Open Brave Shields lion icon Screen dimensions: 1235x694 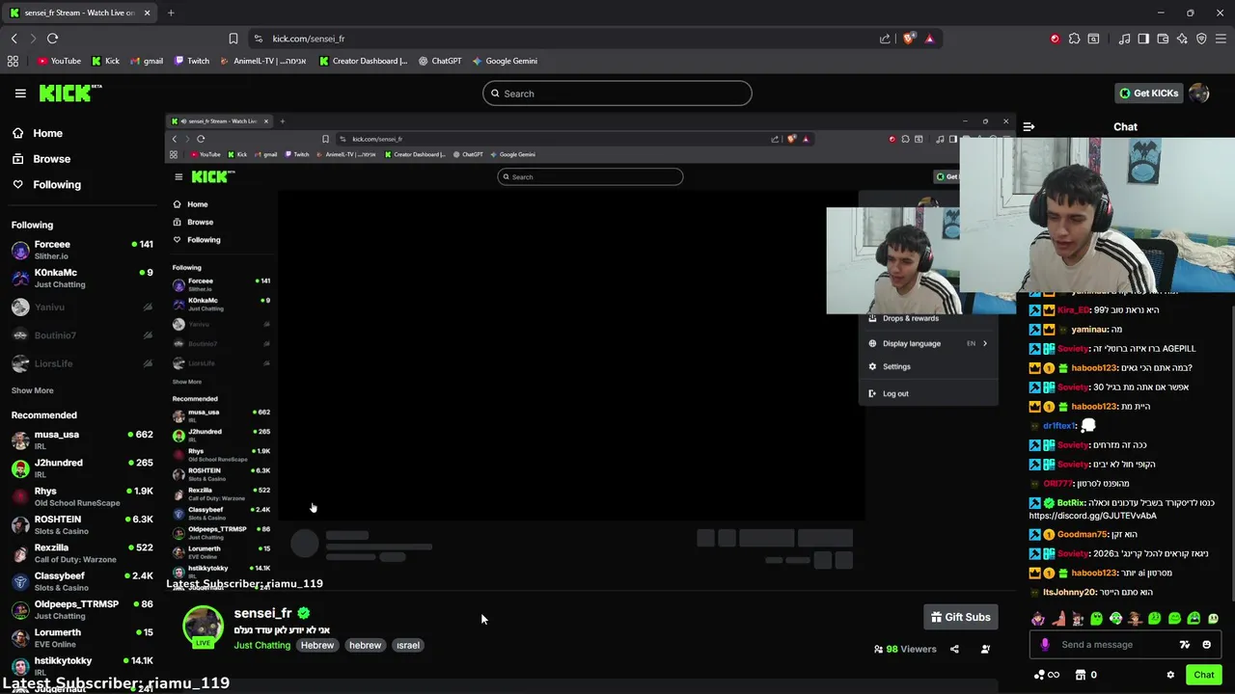point(909,39)
